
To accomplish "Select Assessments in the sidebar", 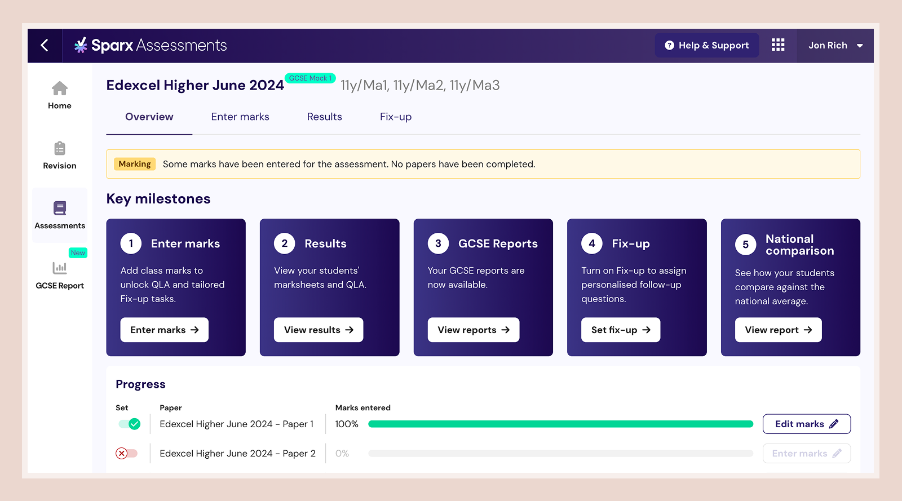I will pyautogui.click(x=60, y=215).
